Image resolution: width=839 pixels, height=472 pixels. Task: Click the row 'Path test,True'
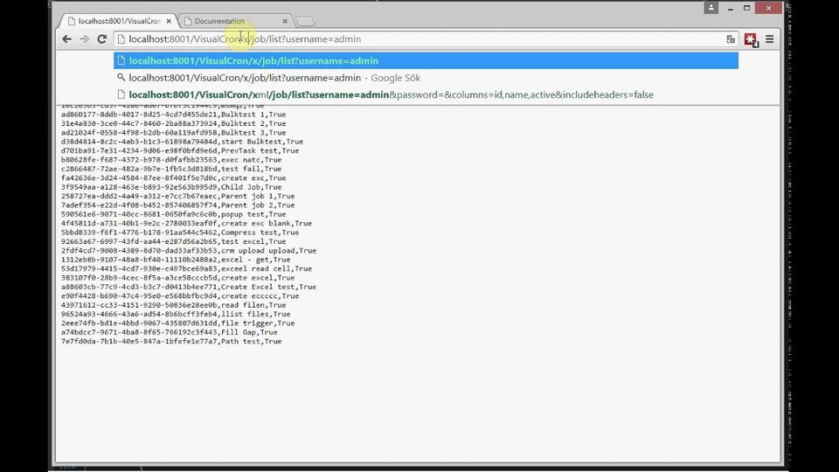(171, 342)
